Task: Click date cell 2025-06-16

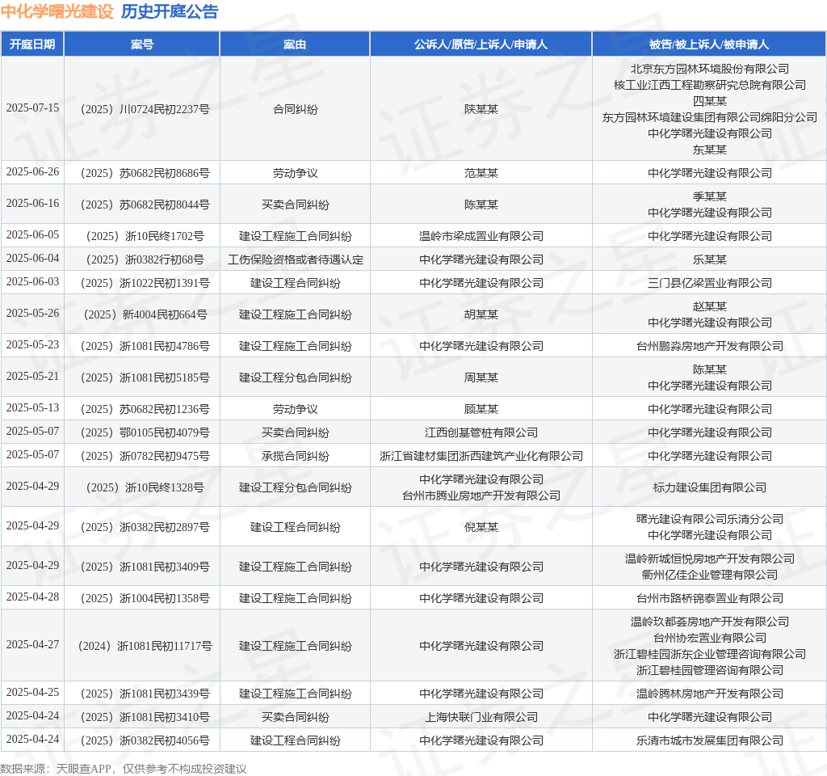Action: (x=32, y=203)
